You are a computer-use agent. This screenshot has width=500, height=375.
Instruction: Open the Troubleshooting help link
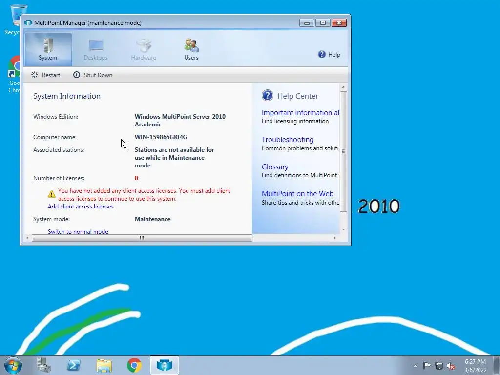[288, 139]
